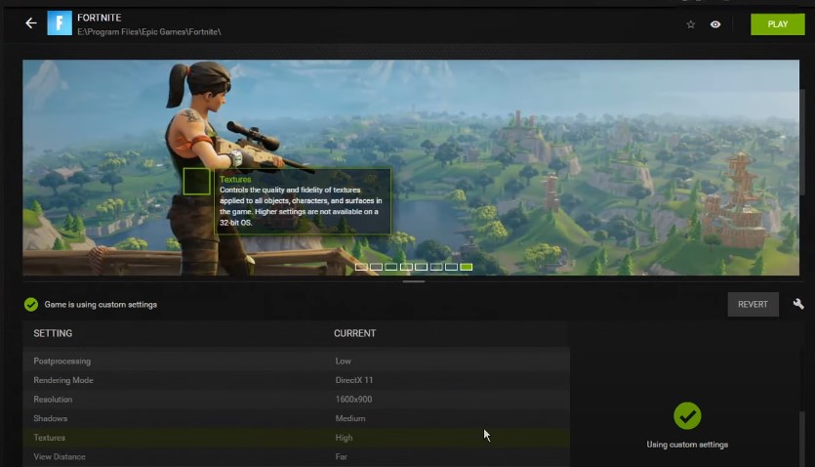Go back using the left arrow
The image size is (815, 467).
[x=30, y=23]
